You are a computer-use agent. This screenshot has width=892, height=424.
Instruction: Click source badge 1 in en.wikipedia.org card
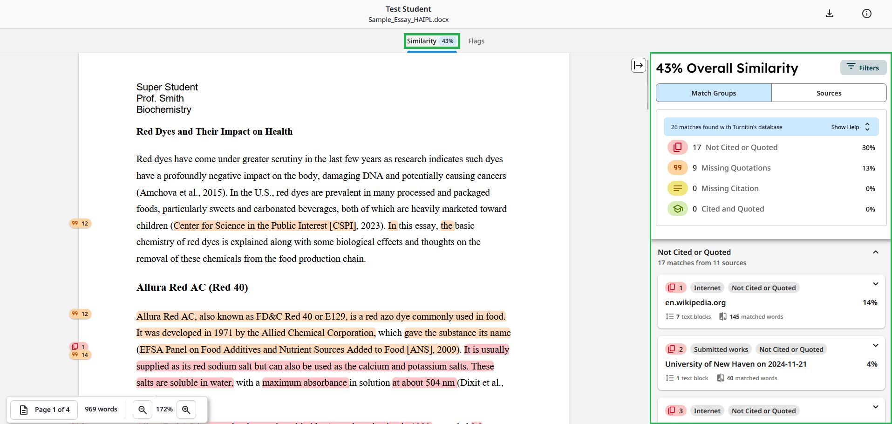click(x=675, y=288)
